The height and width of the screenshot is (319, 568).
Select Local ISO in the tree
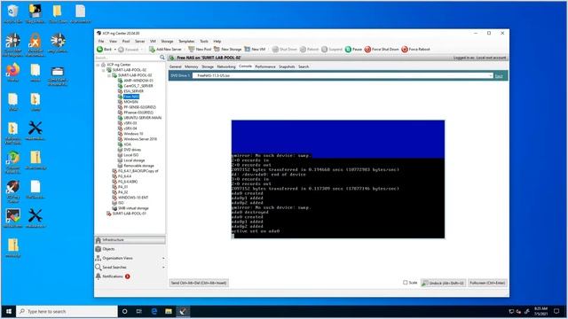(x=131, y=155)
